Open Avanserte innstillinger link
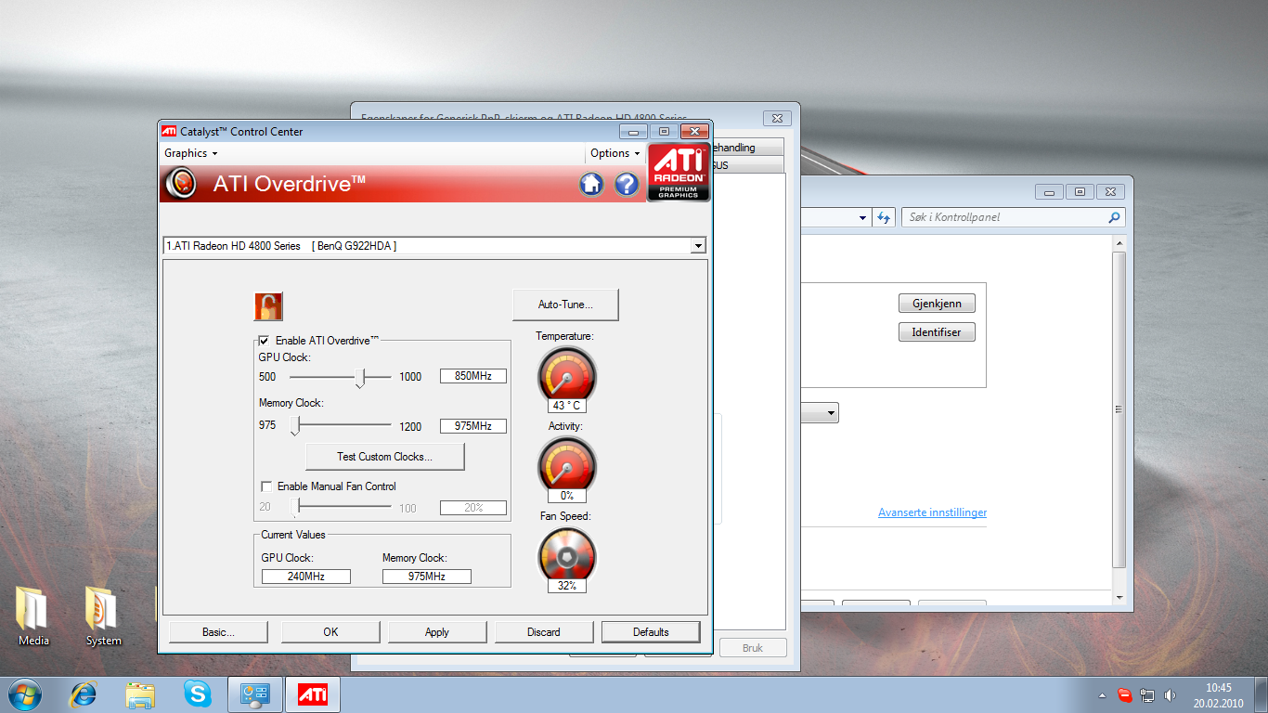Screen dimensions: 1268x713 tap(932, 512)
